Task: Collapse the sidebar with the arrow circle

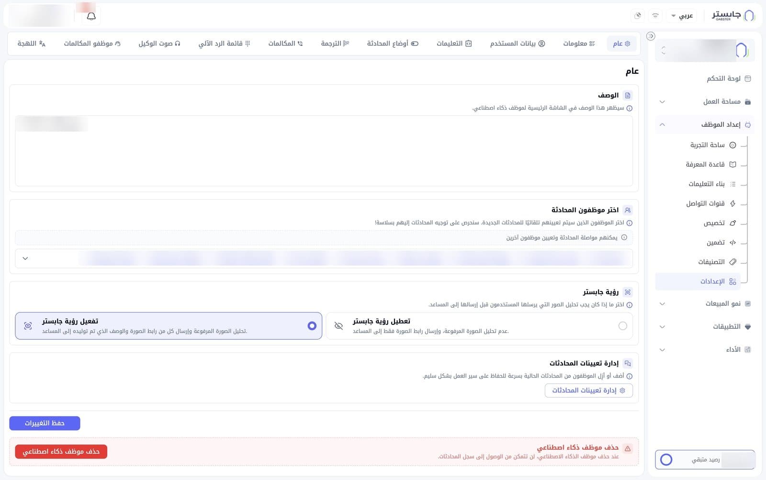Action: point(651,36)
